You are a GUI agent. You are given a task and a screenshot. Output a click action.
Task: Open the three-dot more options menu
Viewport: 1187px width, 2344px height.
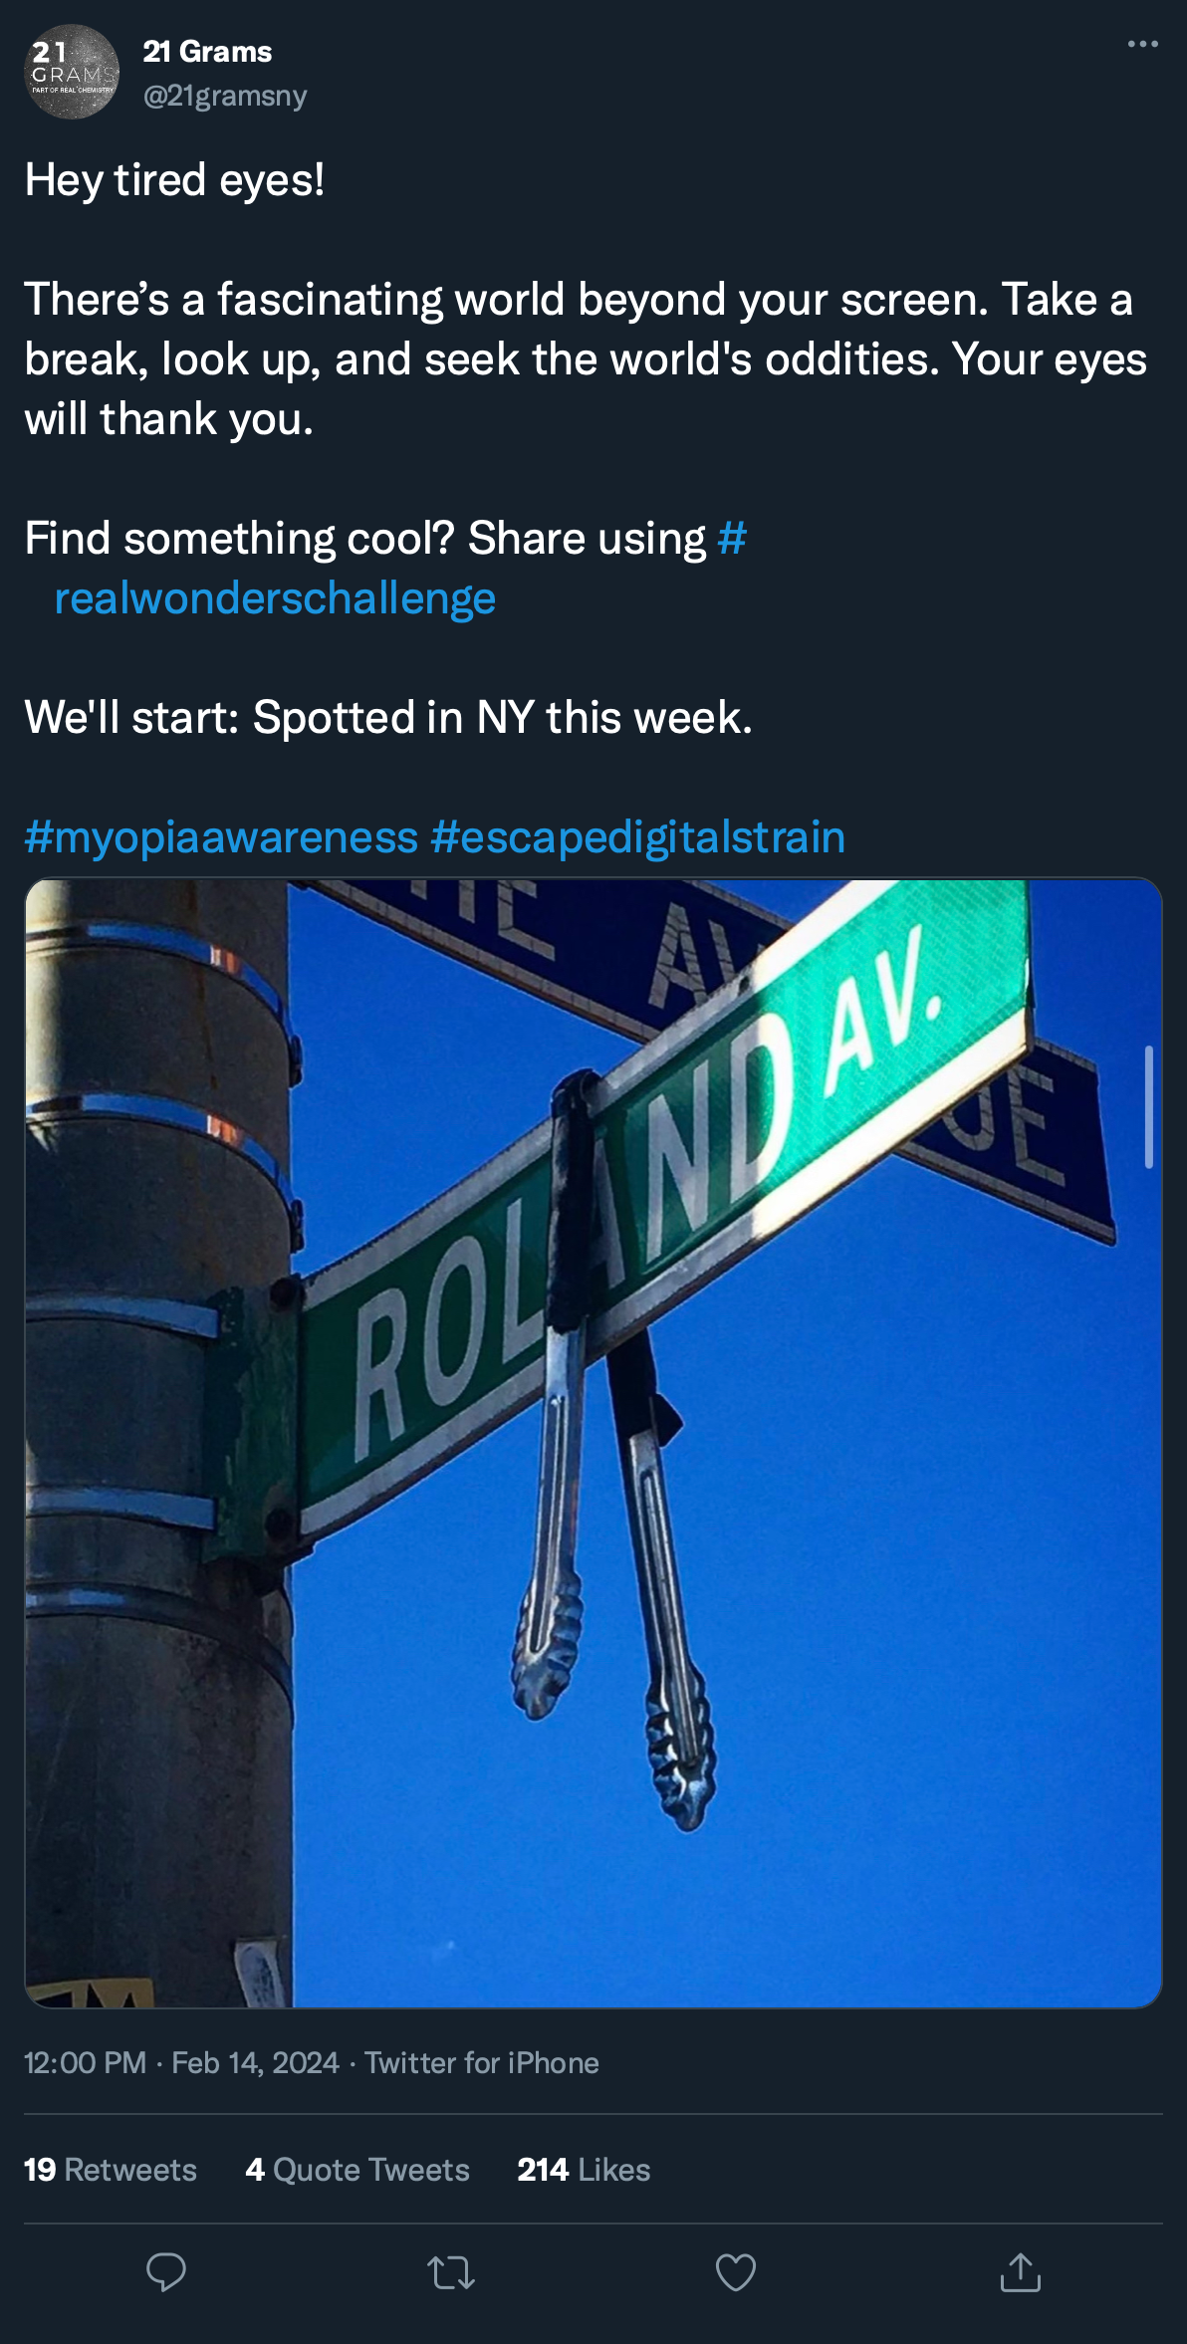[x=1143, y=44]
